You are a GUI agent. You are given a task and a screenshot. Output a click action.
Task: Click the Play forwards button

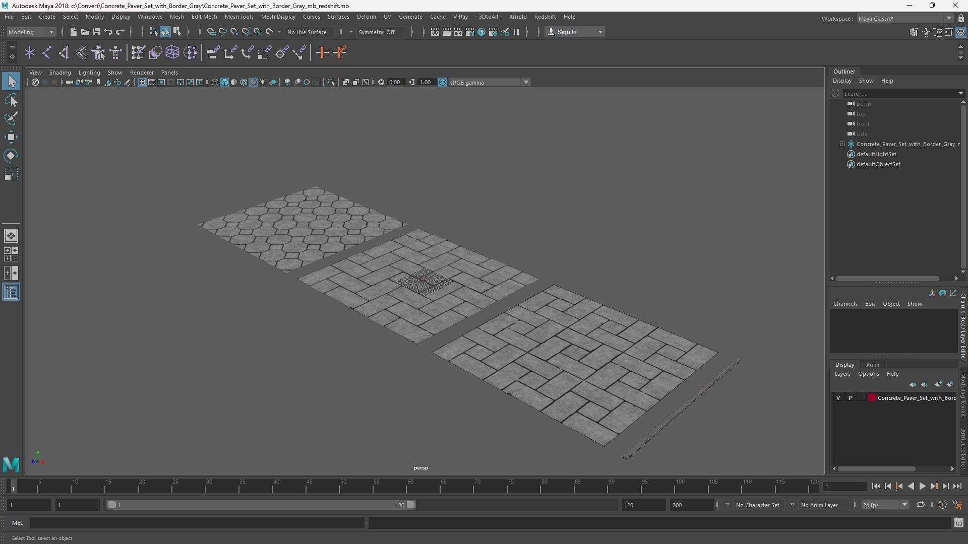coord(922,487)
